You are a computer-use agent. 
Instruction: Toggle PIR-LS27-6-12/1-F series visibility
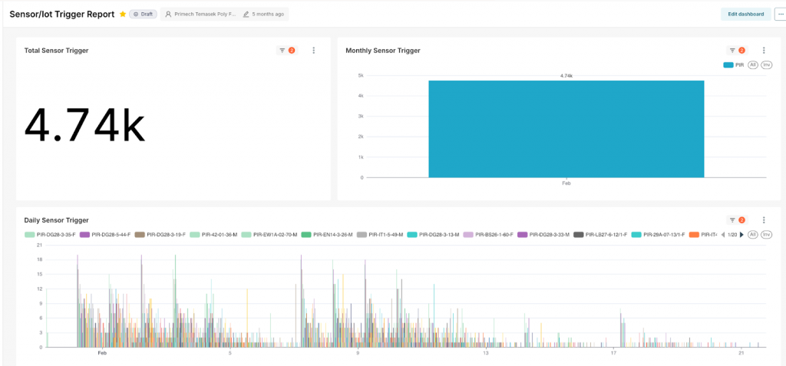point(601,234)
